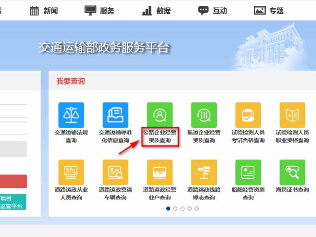Viewport: 316px width, 237px height.
Task: Select the 我要查询 tab heading
Action: (70, 81)
